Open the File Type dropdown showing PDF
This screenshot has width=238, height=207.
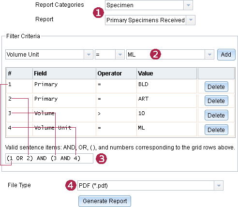(x=150, y=186)
